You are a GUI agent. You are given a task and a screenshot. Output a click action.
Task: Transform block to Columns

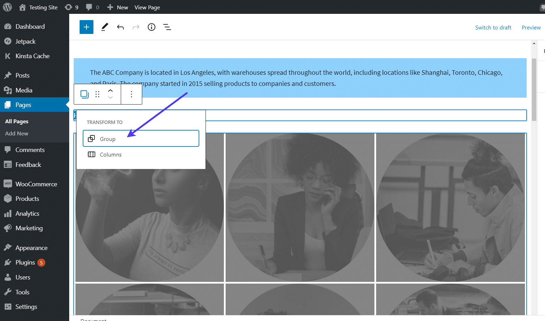point(141,154)
